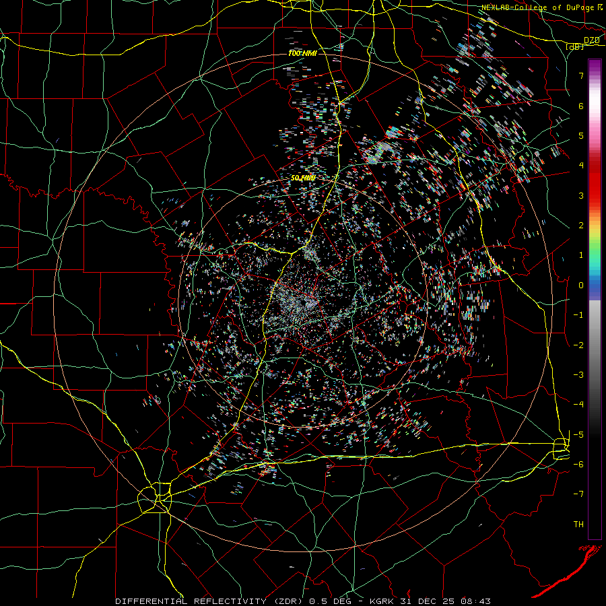This screenshot has width=606, height=606.
Task: Select the -3 value on the dB scale
Action: pos(578,375)
